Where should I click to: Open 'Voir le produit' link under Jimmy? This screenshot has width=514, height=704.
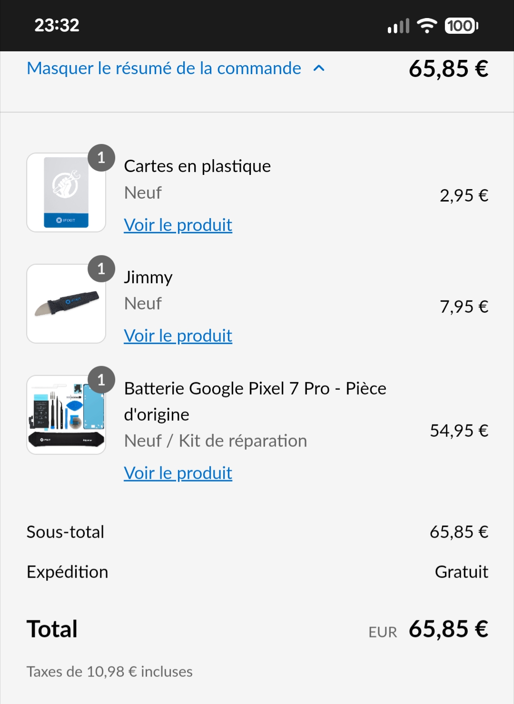178,336
